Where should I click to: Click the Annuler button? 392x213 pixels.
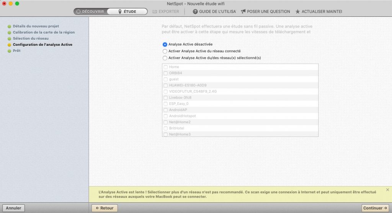tap(13, 208)
